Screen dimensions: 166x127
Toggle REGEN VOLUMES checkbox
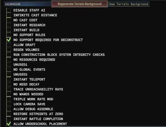9,50
